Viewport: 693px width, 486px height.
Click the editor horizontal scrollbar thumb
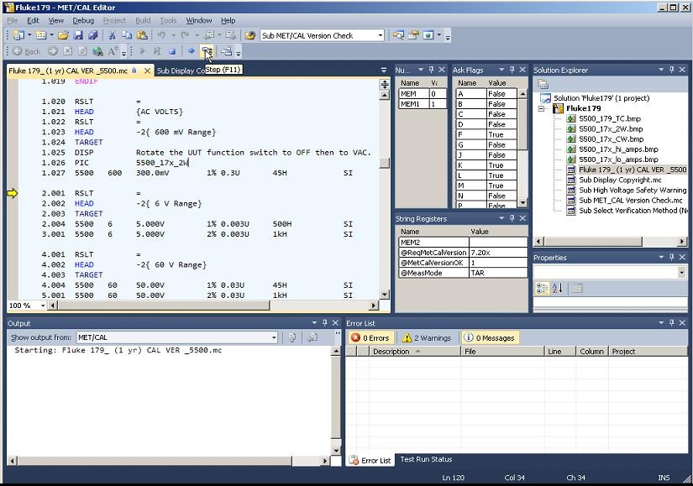coord(164,306)
